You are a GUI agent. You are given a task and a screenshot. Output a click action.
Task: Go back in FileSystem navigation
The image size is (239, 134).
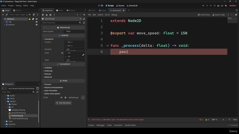tap(3, 89)
